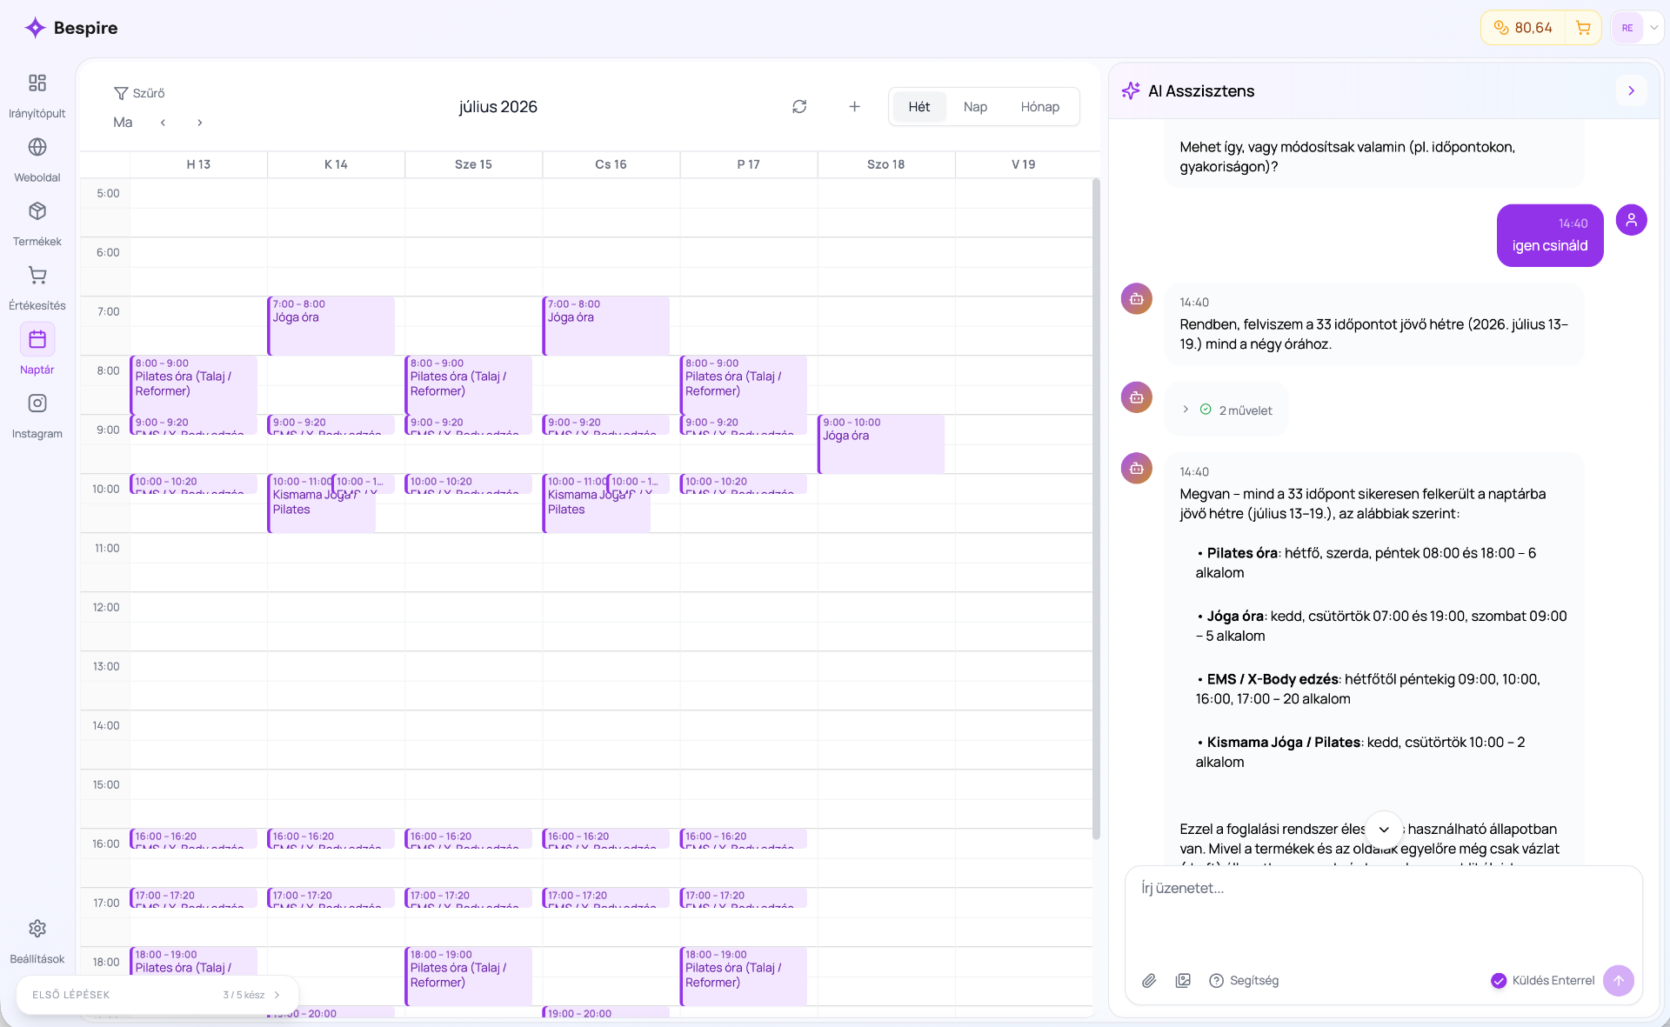Open the RE user avatar menu

coord(1627,28)
